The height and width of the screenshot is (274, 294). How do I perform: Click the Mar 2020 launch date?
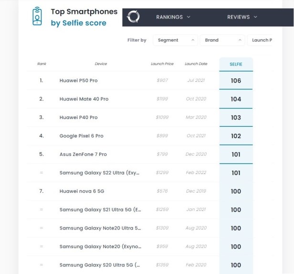[x=196, y=117]
